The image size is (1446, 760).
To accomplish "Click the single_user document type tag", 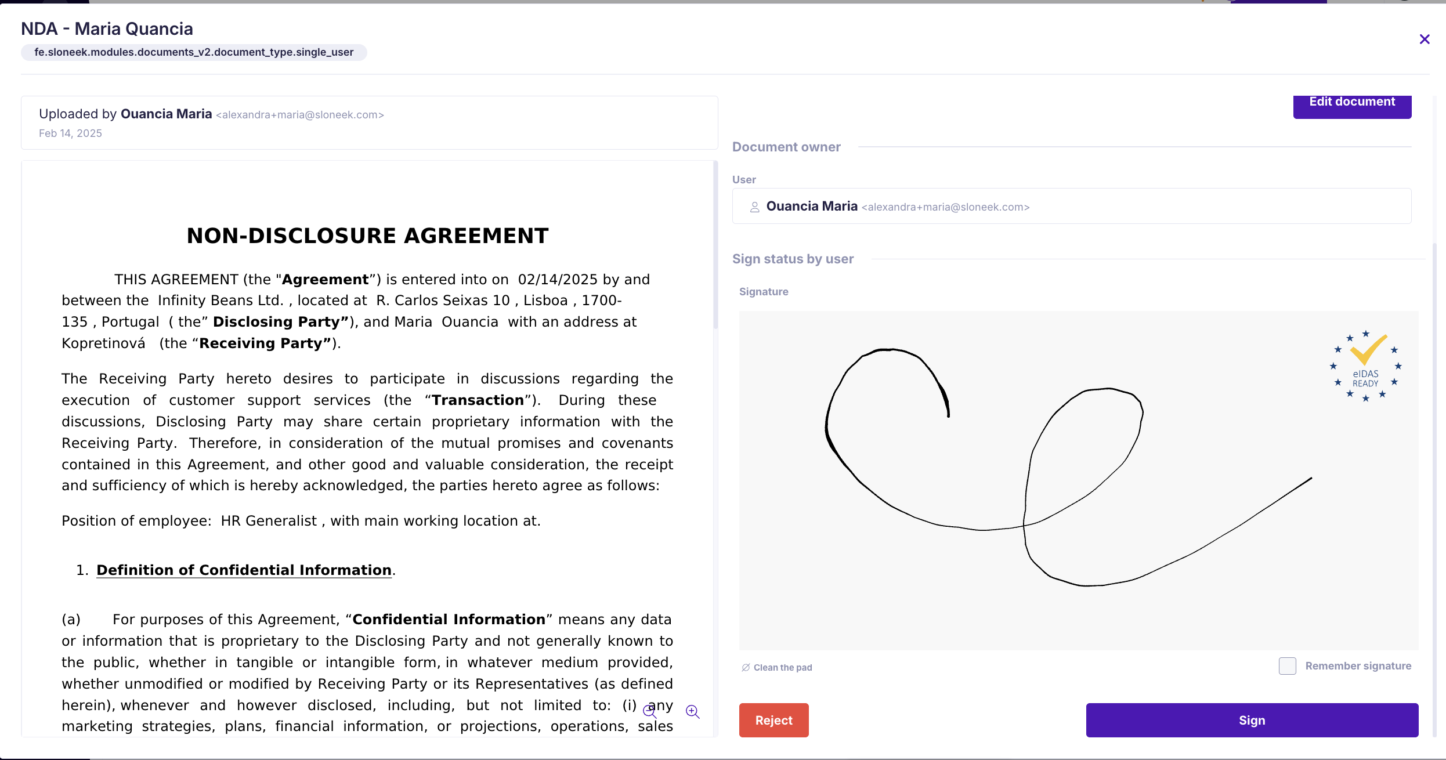I will [x=194, y=52].
